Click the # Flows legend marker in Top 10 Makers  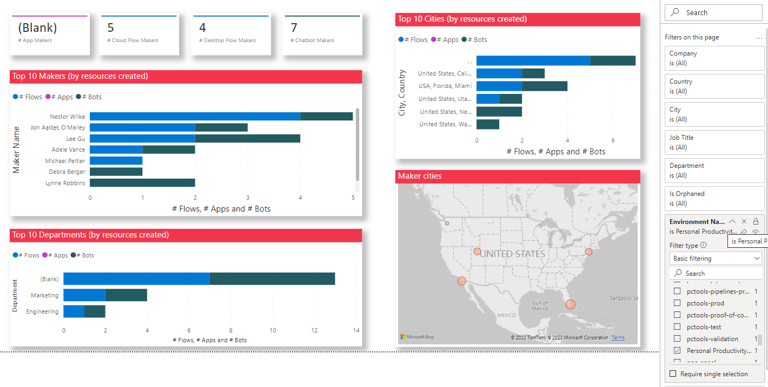(14, 97)
